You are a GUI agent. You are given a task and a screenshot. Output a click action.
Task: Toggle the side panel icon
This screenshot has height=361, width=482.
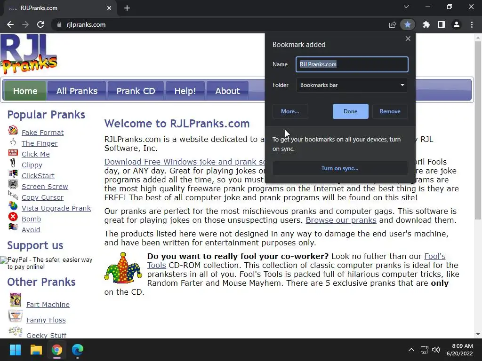point(442,24)
